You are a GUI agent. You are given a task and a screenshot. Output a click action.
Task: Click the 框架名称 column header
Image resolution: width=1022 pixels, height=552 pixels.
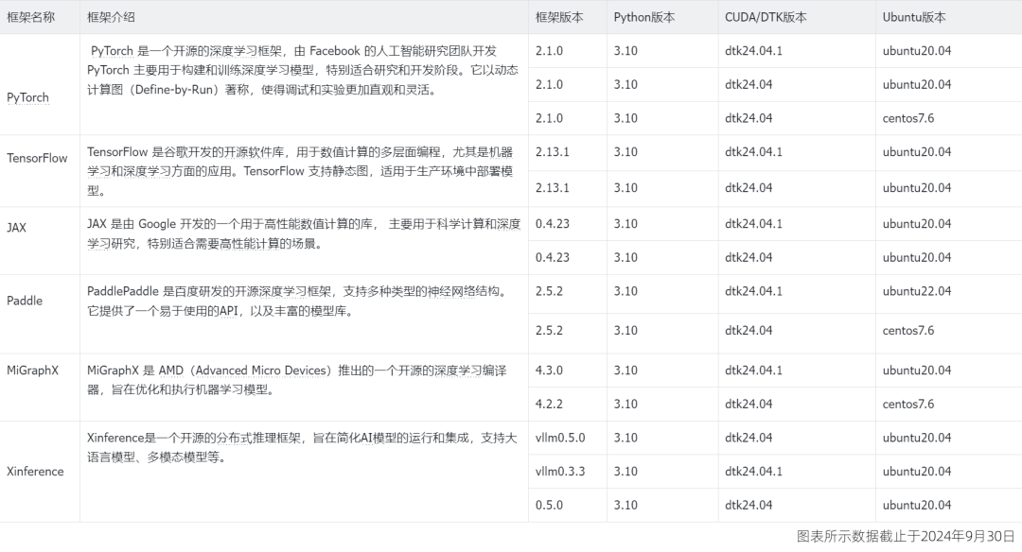pyautogui.click(x=30, y=17)
